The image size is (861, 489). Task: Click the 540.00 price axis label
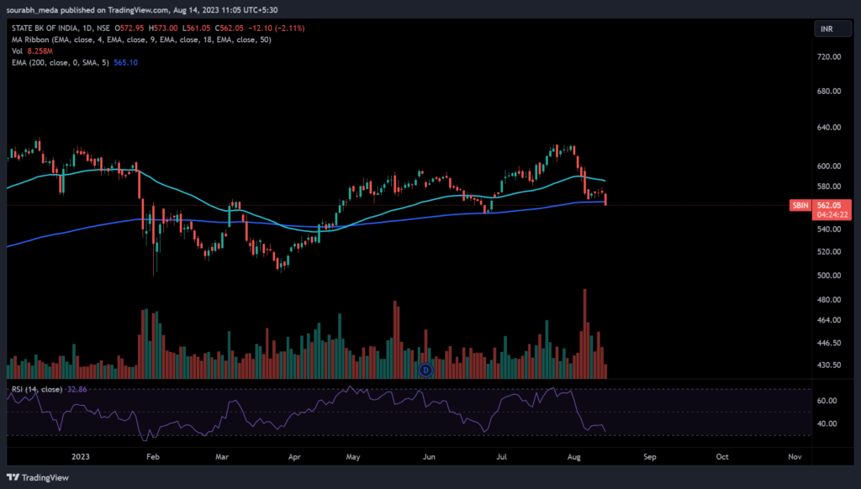pyautogui.click(x=828, y=229)
